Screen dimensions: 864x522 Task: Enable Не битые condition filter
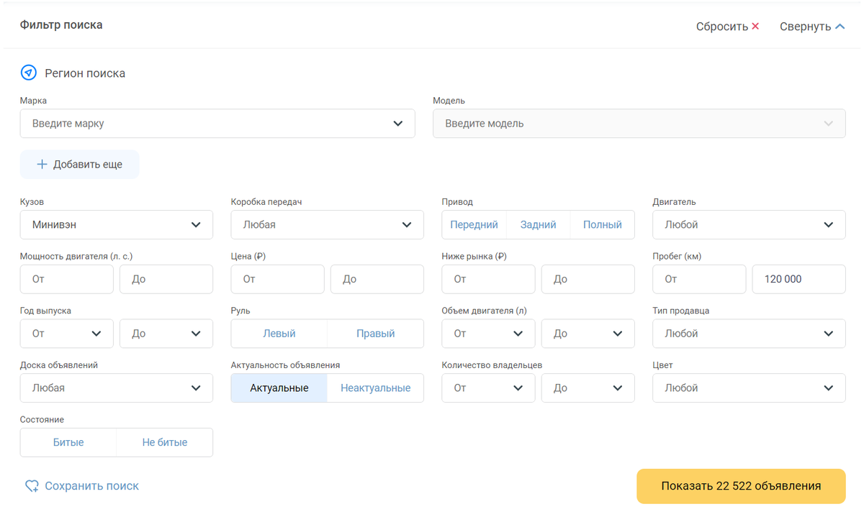point(164,443)
